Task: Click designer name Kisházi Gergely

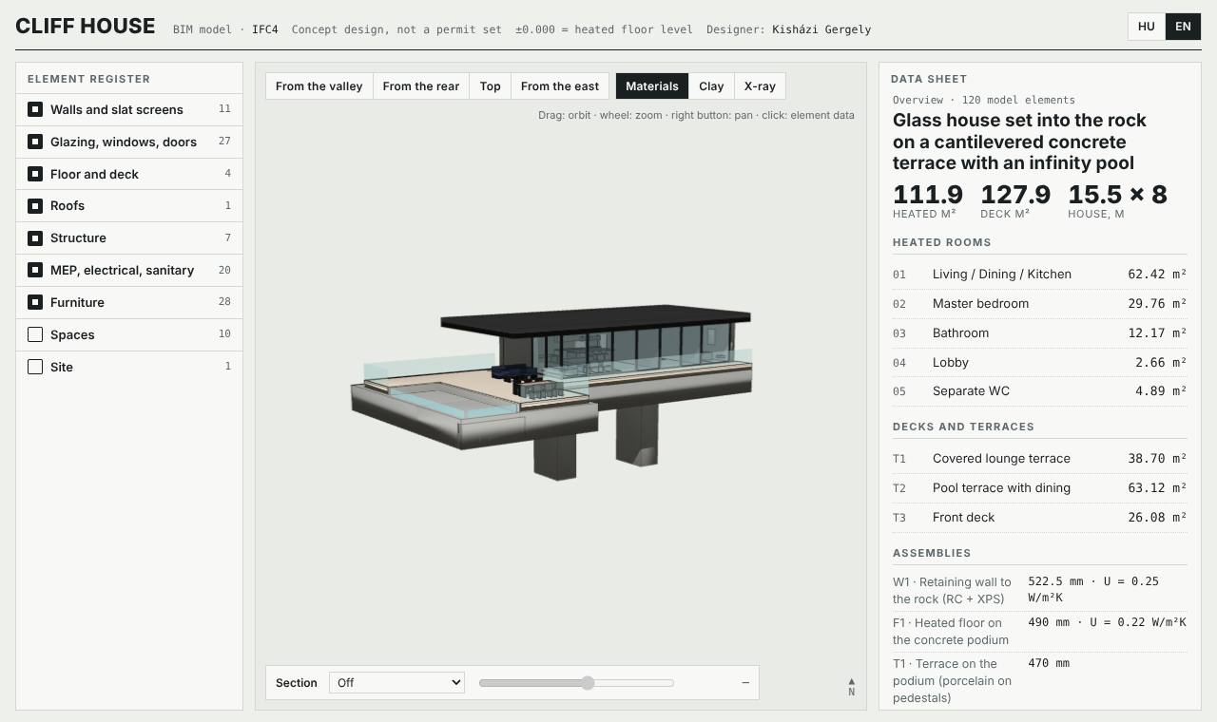Action: coord(821,29)
